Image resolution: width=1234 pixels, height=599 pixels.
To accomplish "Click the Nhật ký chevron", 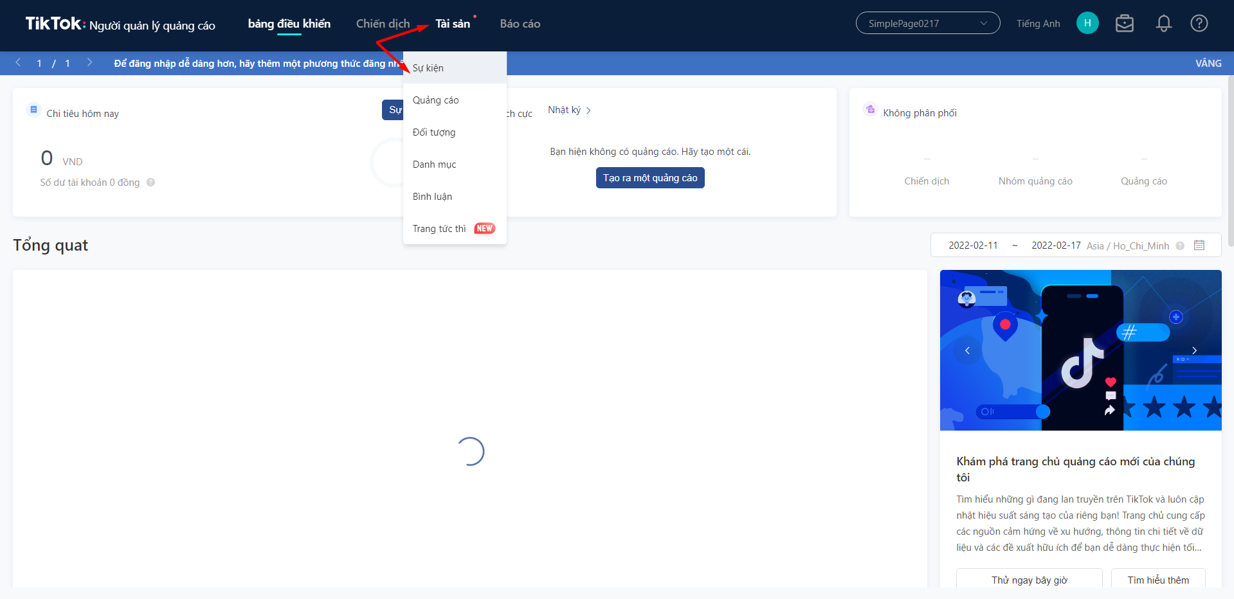I will [x=588, y=111].
